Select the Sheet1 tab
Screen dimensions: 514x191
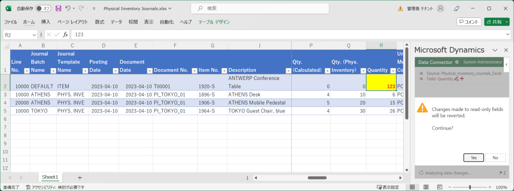coord(50,177)
